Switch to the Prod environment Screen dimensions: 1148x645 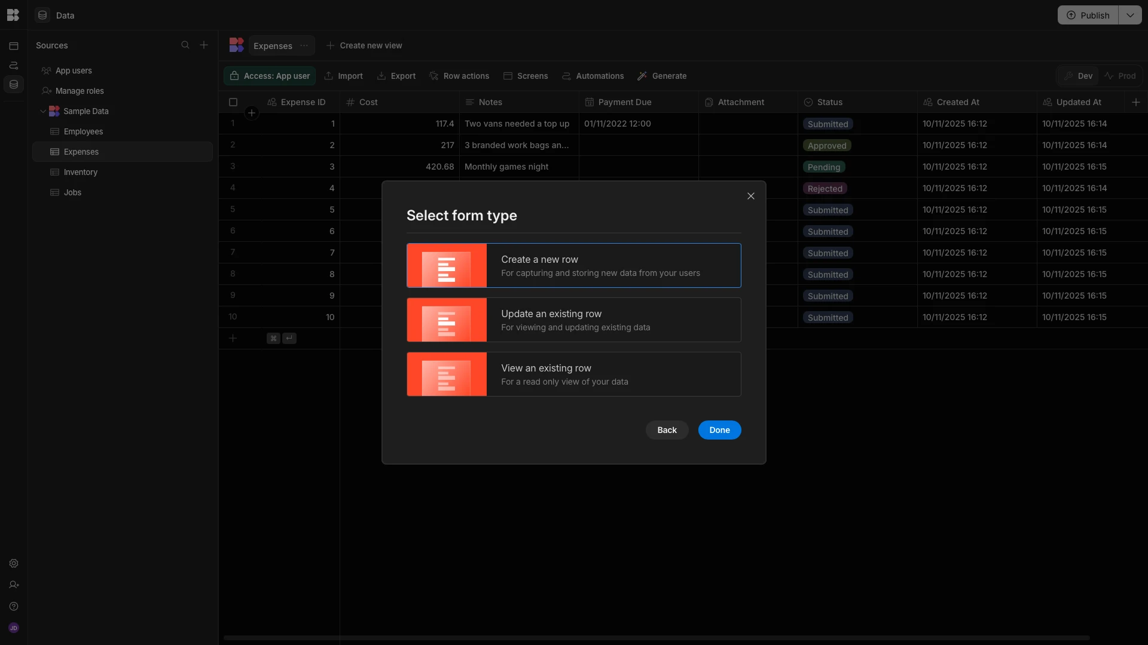pyautogui.click(x=1121, y=75)
